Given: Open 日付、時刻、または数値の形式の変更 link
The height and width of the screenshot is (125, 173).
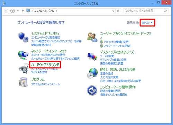Looking at the screenshot, I should [x=120, y=81].
